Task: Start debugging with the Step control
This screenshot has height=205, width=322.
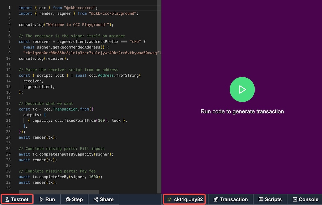Action: (x=74, y=199)
